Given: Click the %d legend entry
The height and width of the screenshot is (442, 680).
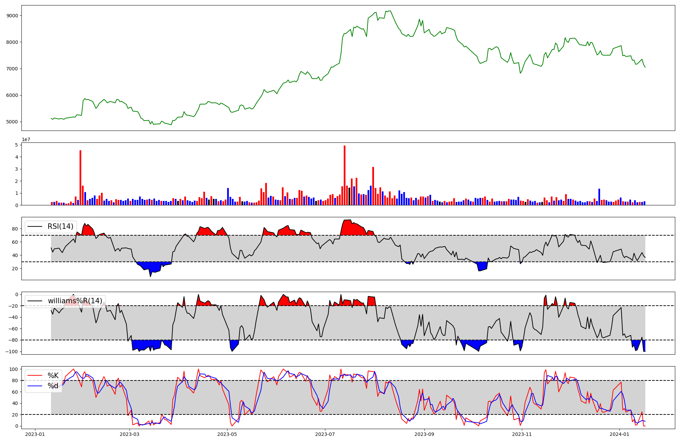Looking at the screenshot, I should tap(53, 386).
